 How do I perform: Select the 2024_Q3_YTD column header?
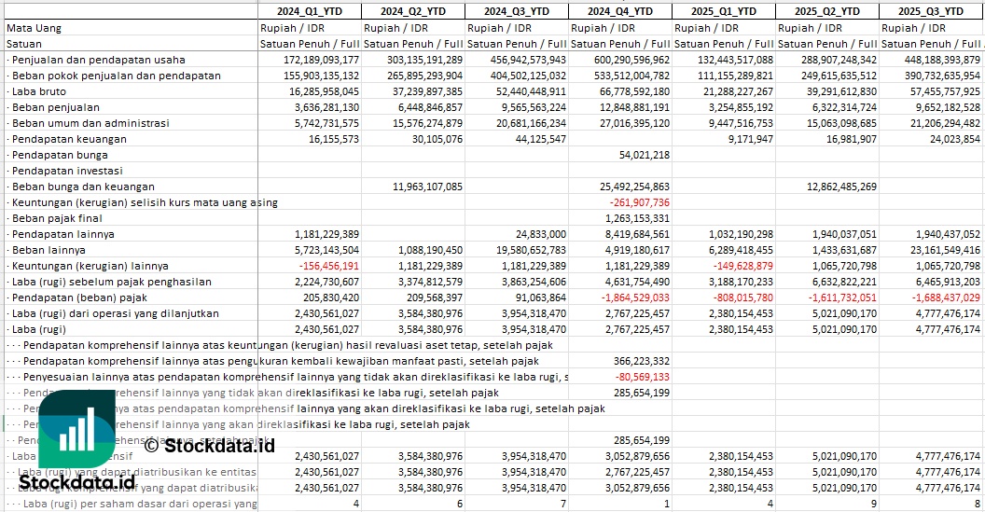517,11
